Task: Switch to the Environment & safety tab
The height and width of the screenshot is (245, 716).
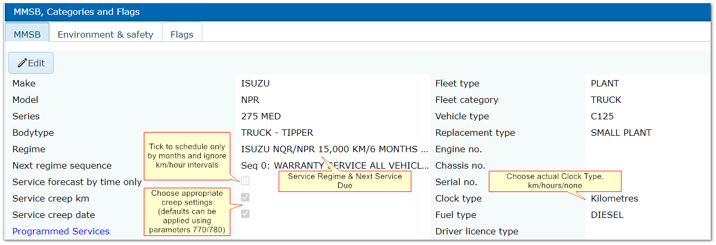Action: [105, 34]
